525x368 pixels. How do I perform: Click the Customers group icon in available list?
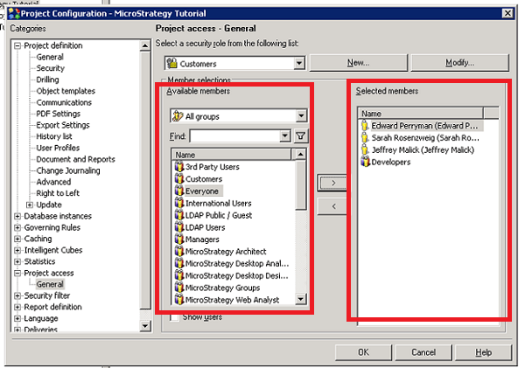179,178
